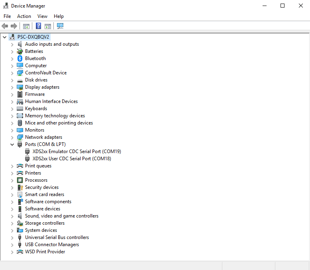Viewport: 310px width, 270px height.
Task: Click the Audio inputs and outputs speaker icon
Action: (20, 44)
